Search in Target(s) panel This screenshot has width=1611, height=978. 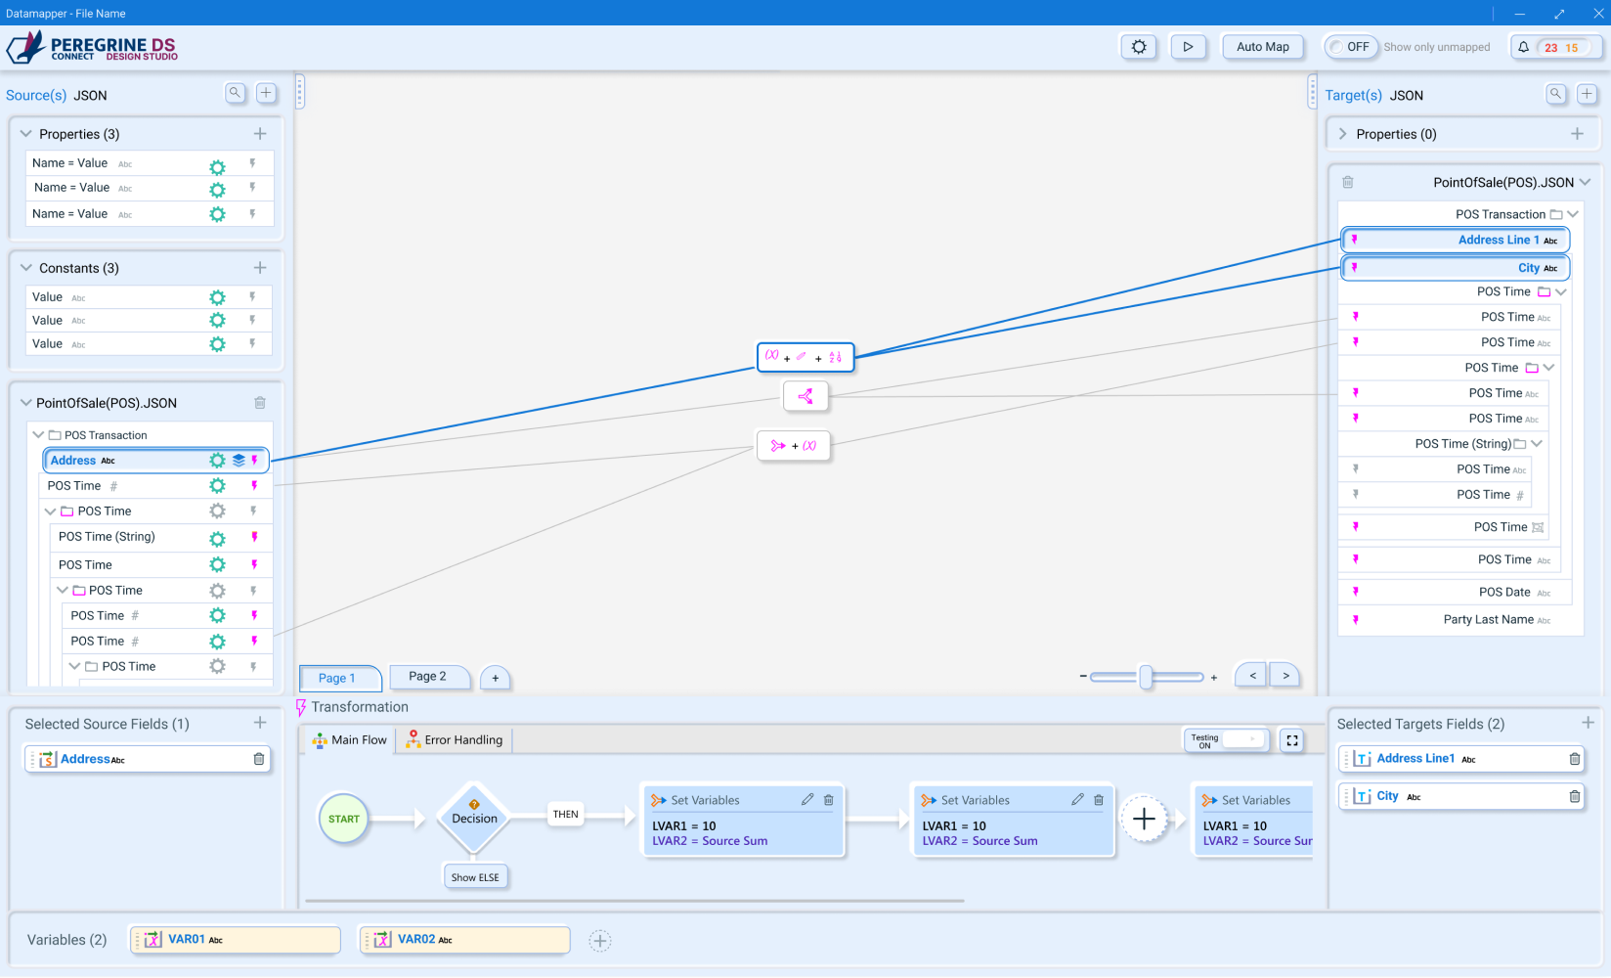coord(1555,94)
